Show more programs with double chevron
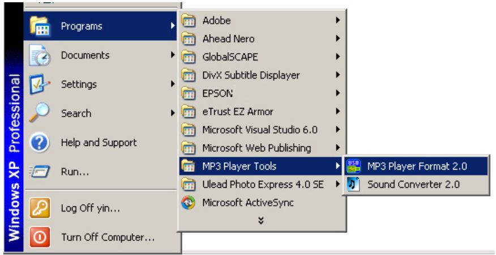Image resolution: width=496 pixels, height=255 pixels. point(260,221)
